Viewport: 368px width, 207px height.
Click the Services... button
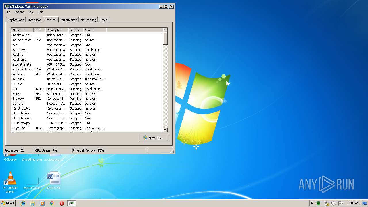[x=154, y=138]
